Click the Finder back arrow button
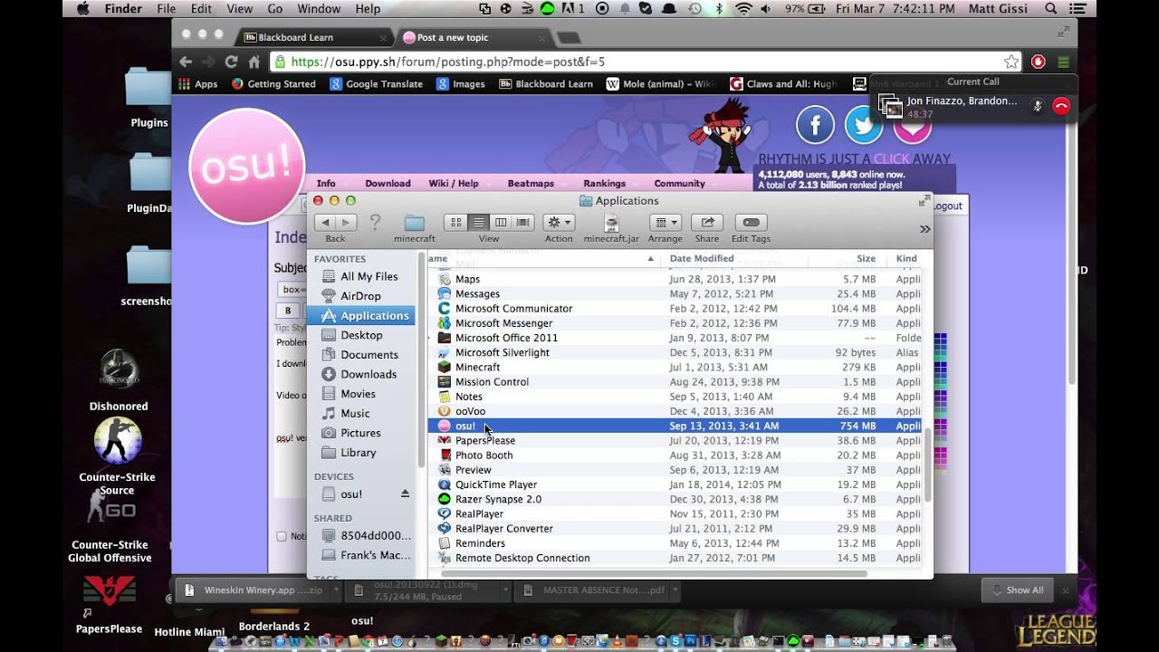The image size is (1159, 652). [x=325, y=223]
